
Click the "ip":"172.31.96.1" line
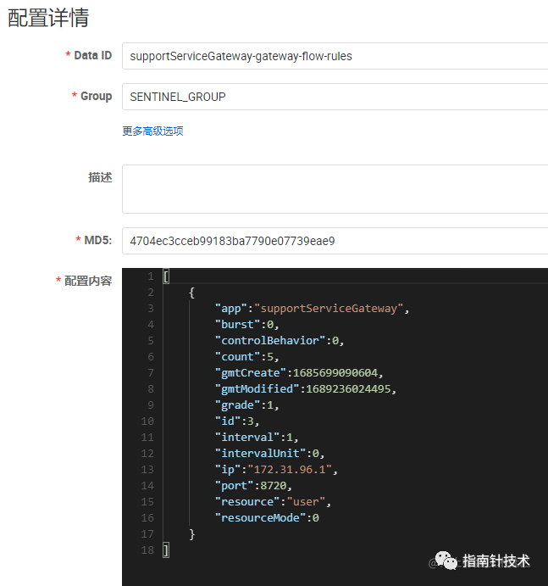click(276, 469)
